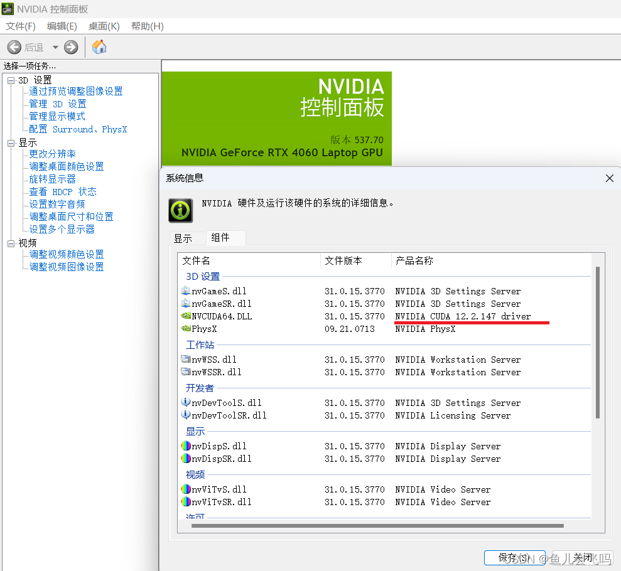Click the Back arrow icon in toolbar
Image resolution: width=621 pixels, height=571 pixels.
[x=14, y=48]
